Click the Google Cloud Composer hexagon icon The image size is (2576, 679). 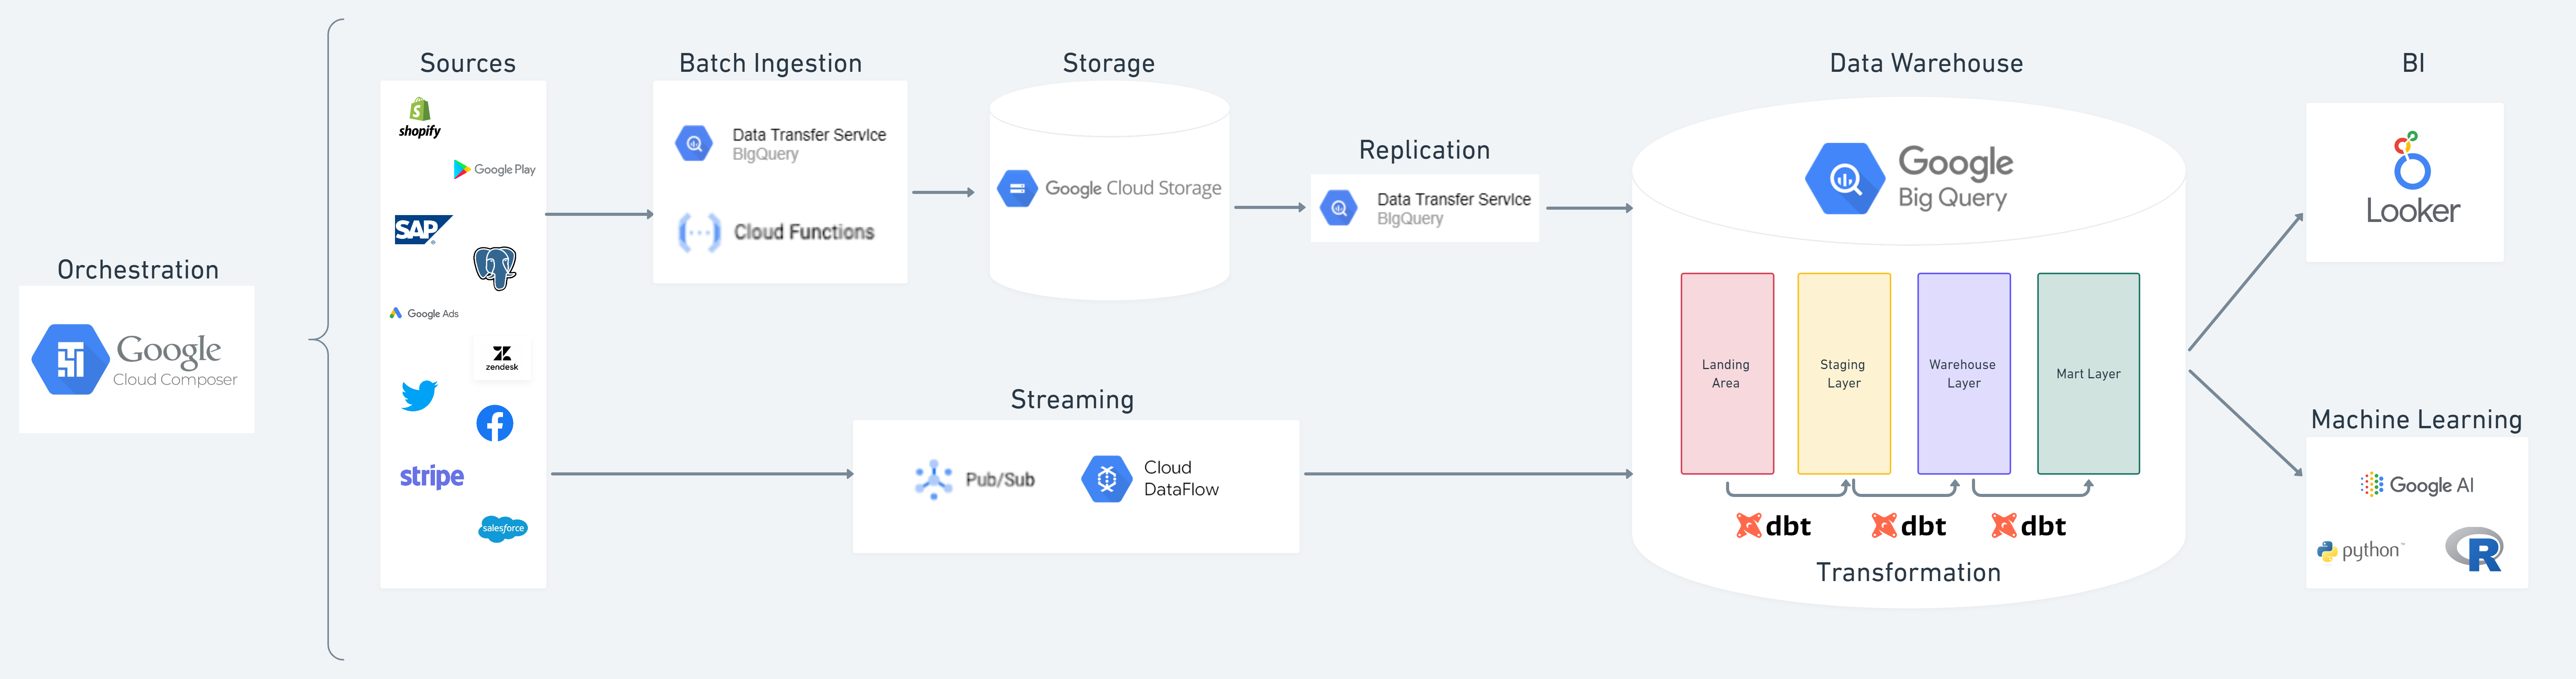[70, 359]
